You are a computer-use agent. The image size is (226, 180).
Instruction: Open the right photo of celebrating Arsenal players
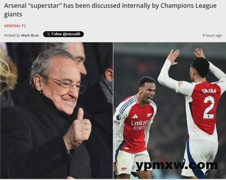(x=169, y=111)
